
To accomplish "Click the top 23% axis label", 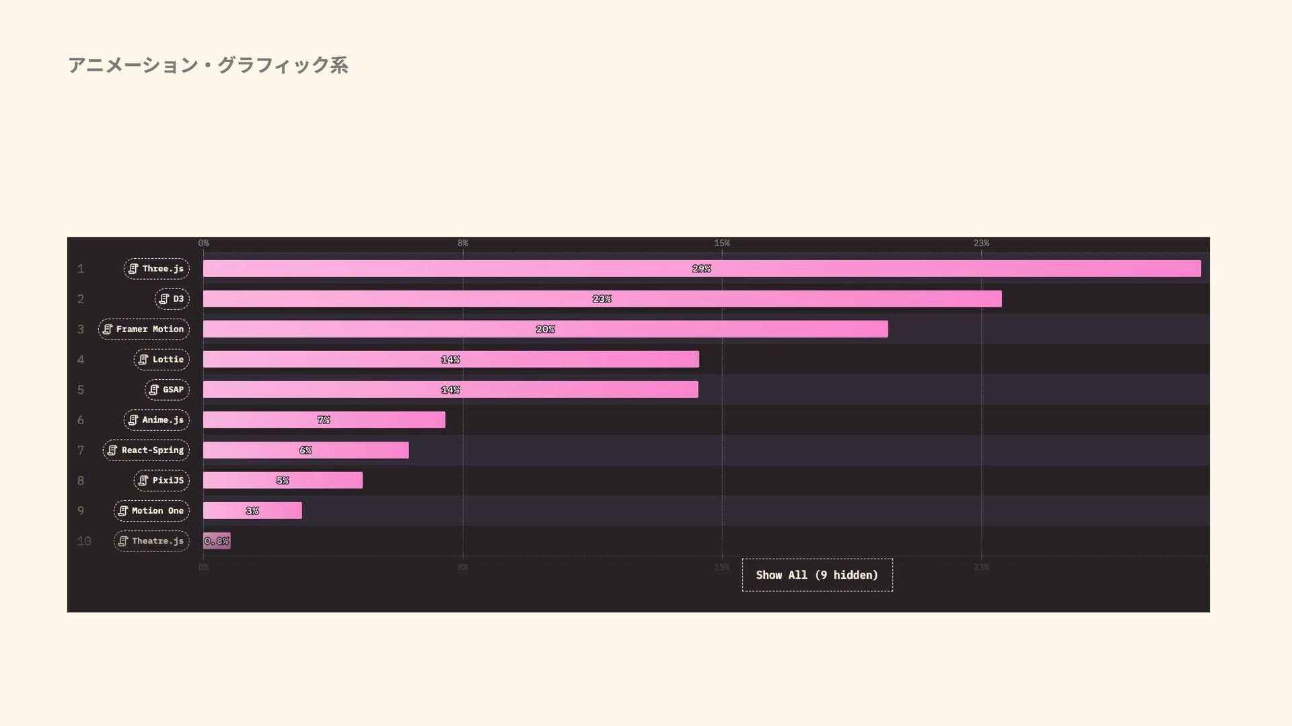I will [981, 243].
